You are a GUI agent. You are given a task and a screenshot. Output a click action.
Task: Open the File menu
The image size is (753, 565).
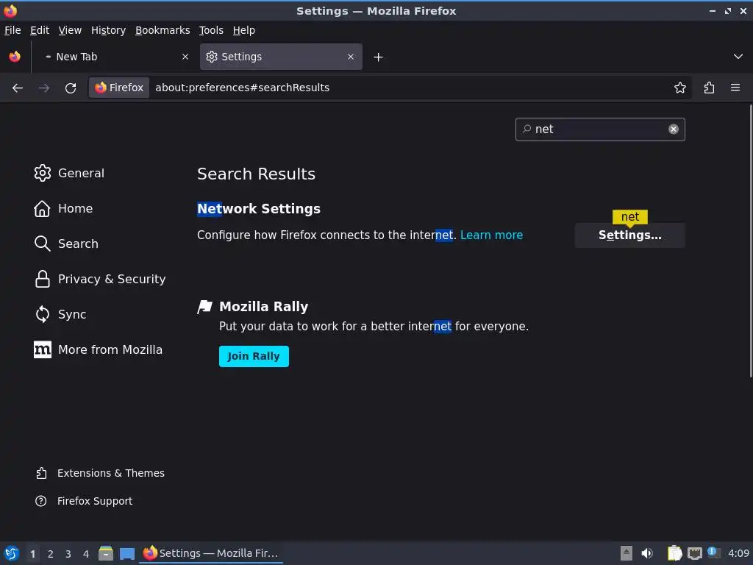13,30
